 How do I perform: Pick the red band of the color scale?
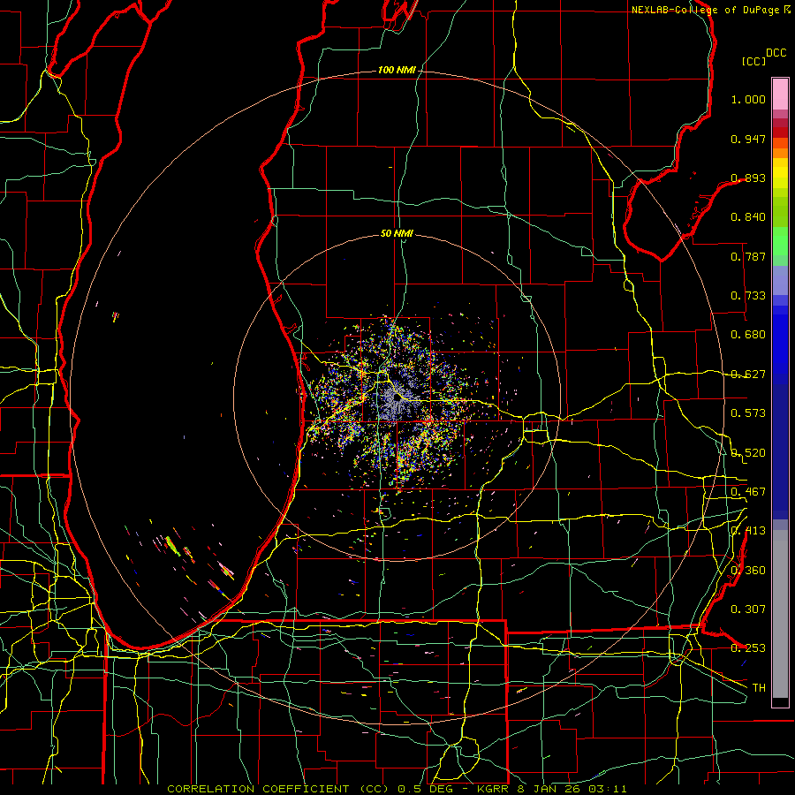780,132
